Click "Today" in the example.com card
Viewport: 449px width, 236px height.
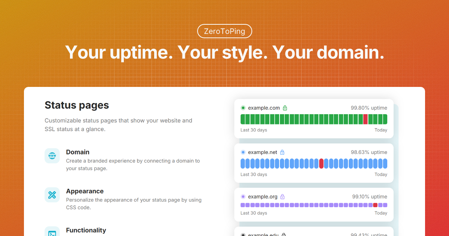tap(381, 130)
